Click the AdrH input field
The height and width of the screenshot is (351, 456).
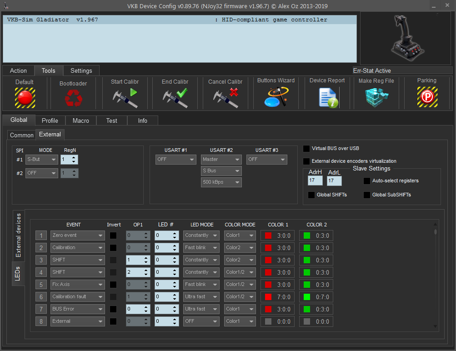tap(315, 181)
